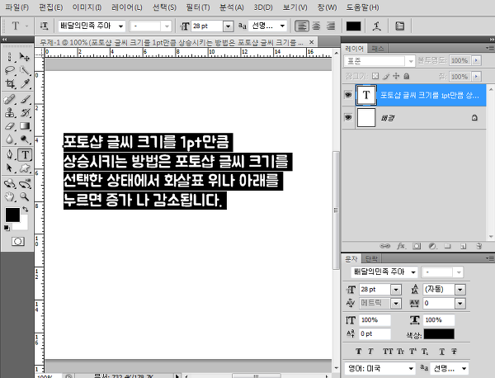Open the 이미지(I) menu
The image size is (495, 378).
tap(87, 7)
